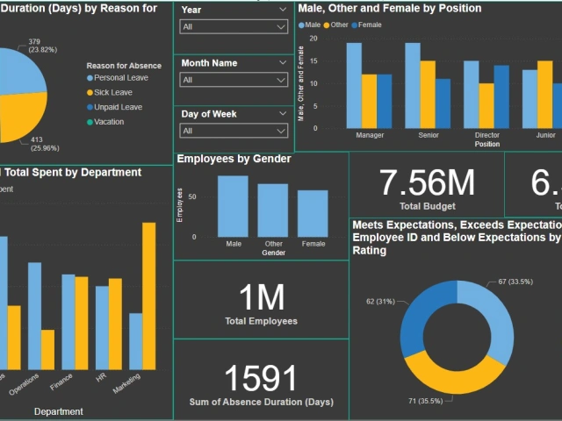The image size is (562, 421).
Task: Click the Manager Male bar in Position chart
Action: (354, 84)
